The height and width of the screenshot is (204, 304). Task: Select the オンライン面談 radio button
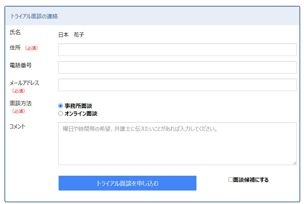tap(61, 113)
